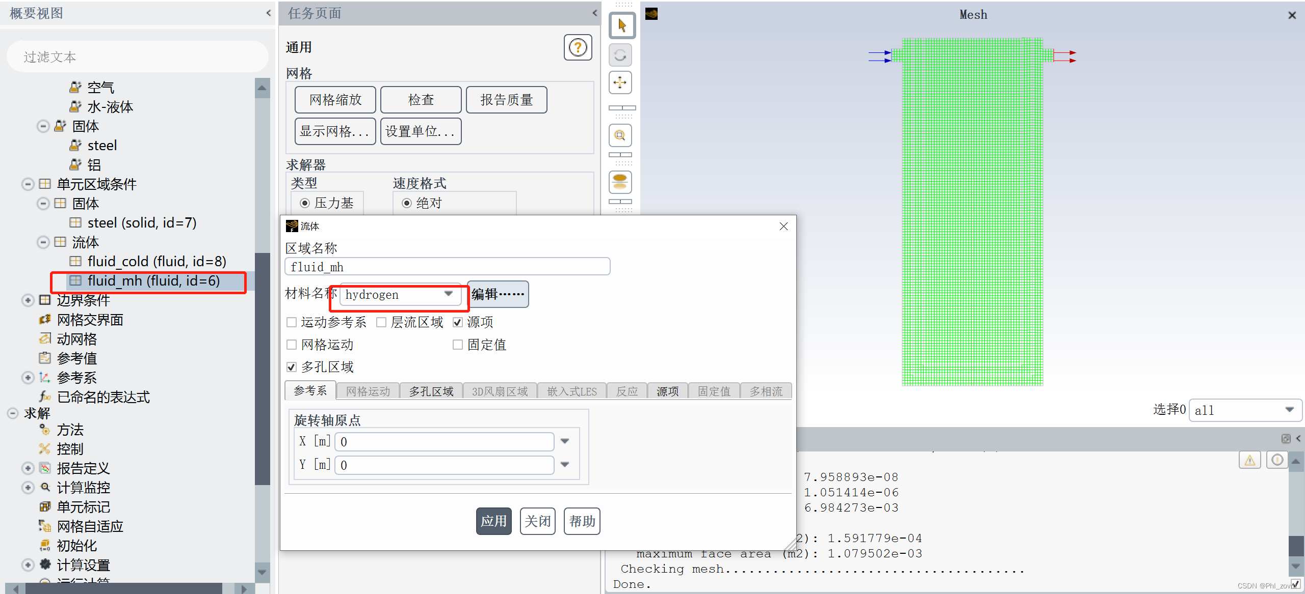Open the help question mark icon
The image size is (1305, 594).
pos(578,48)
